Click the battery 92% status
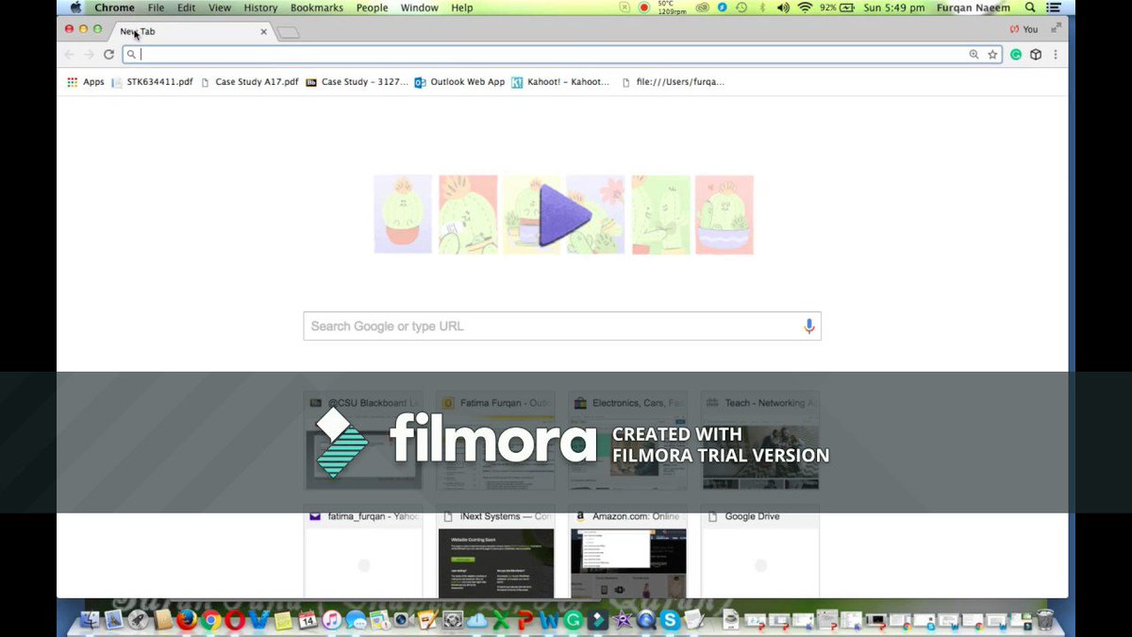Screen dimensions: 1132x637 [838, 8]
